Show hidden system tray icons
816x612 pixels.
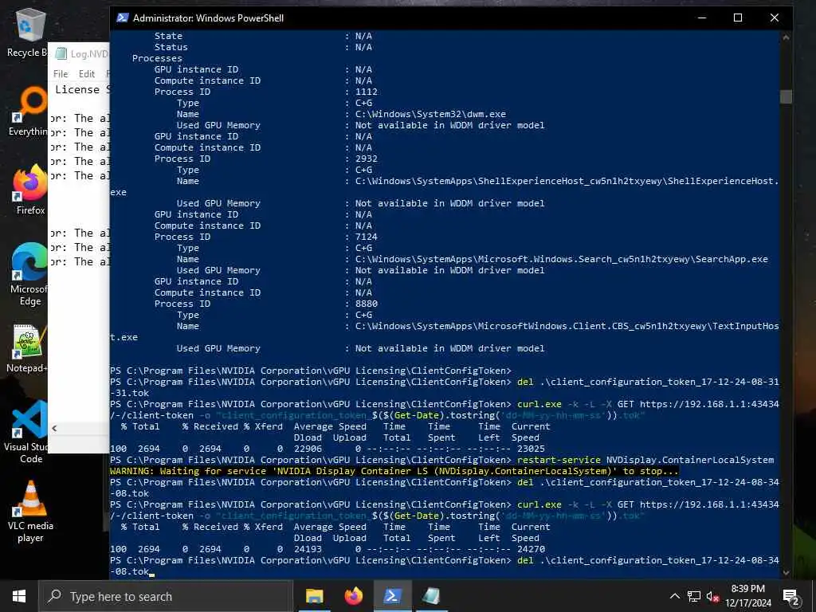tap(674, 596)
